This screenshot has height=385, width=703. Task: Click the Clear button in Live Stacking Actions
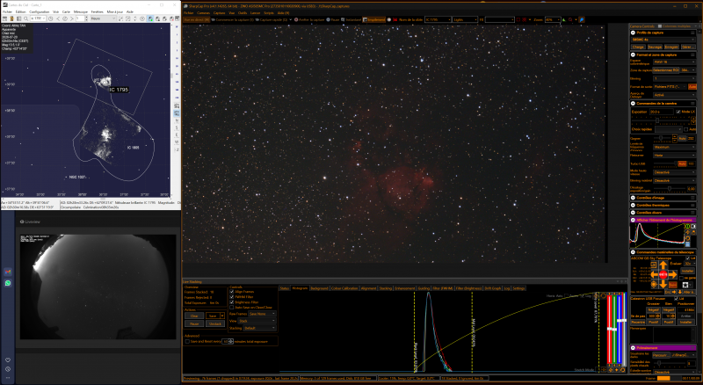[x=194, y=316]
